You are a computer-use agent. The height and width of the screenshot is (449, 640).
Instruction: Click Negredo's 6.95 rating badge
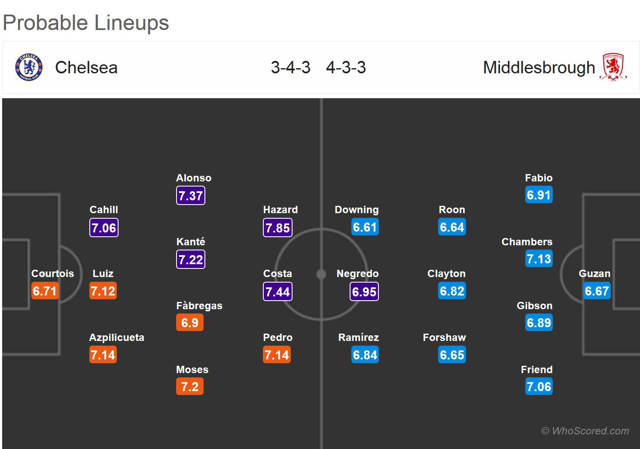pyautogui.click(x=364, y=292)
